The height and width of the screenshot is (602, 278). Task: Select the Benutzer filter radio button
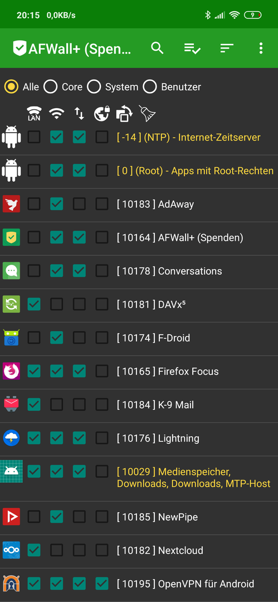[x=150, y=87]
